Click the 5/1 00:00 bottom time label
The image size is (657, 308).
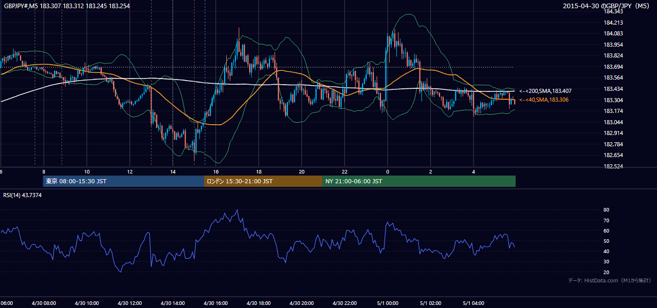pyautogui.click(x=387, y=303)
